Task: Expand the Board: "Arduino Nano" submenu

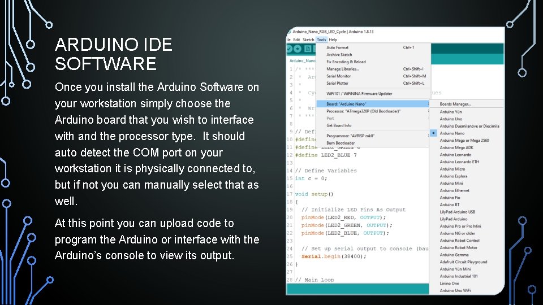Action: pyautogui.click(x=373, y=104)
